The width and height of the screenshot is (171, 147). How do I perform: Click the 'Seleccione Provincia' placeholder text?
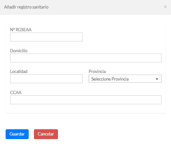click(110, 79)
